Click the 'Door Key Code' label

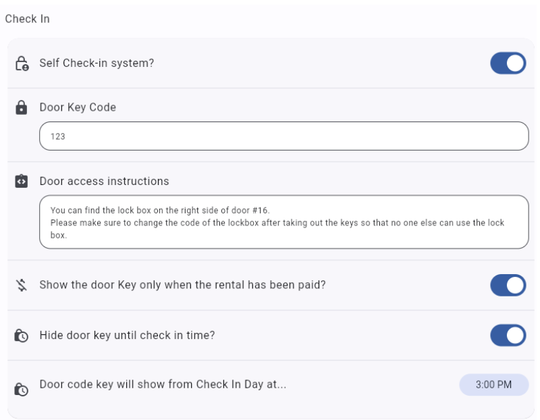[x=78, y=107]
